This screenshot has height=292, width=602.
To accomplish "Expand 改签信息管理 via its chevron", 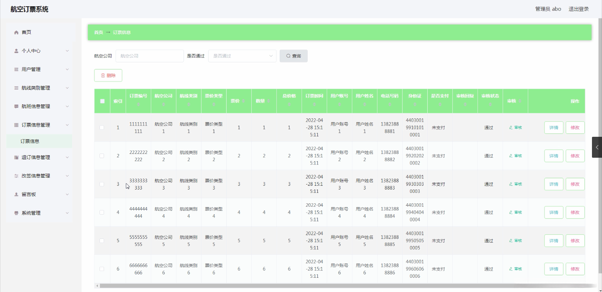I will 67,176.
